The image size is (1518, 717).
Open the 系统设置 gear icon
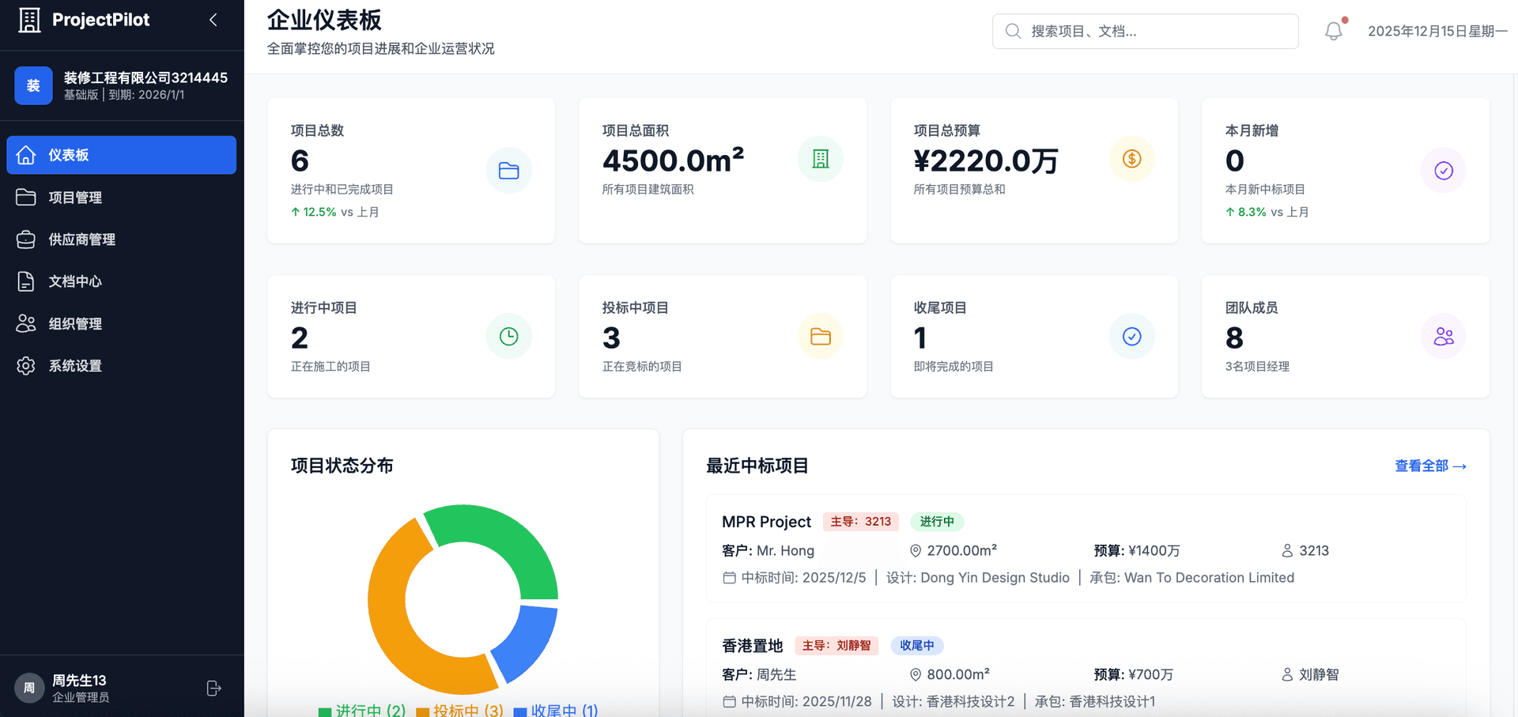[27, 365]
